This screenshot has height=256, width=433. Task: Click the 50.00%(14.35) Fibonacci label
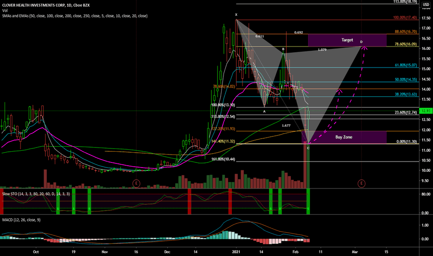(x=406, y=80)
